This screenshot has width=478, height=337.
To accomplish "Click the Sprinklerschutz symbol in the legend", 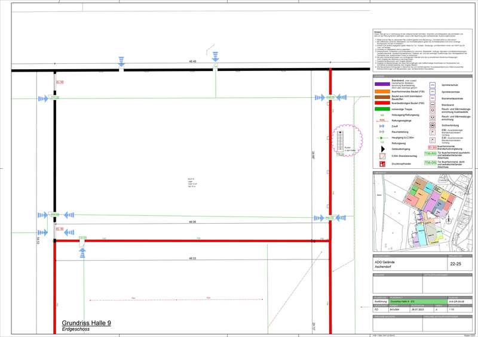I will [431, 85].
